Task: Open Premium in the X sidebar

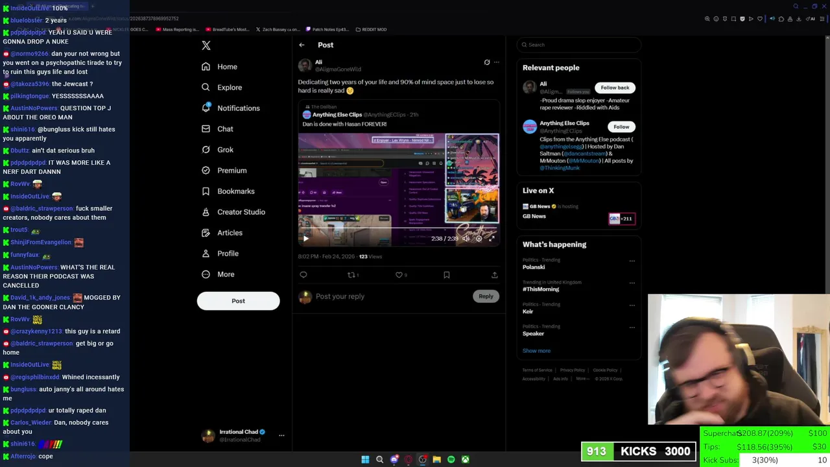Action: (224, 171)
